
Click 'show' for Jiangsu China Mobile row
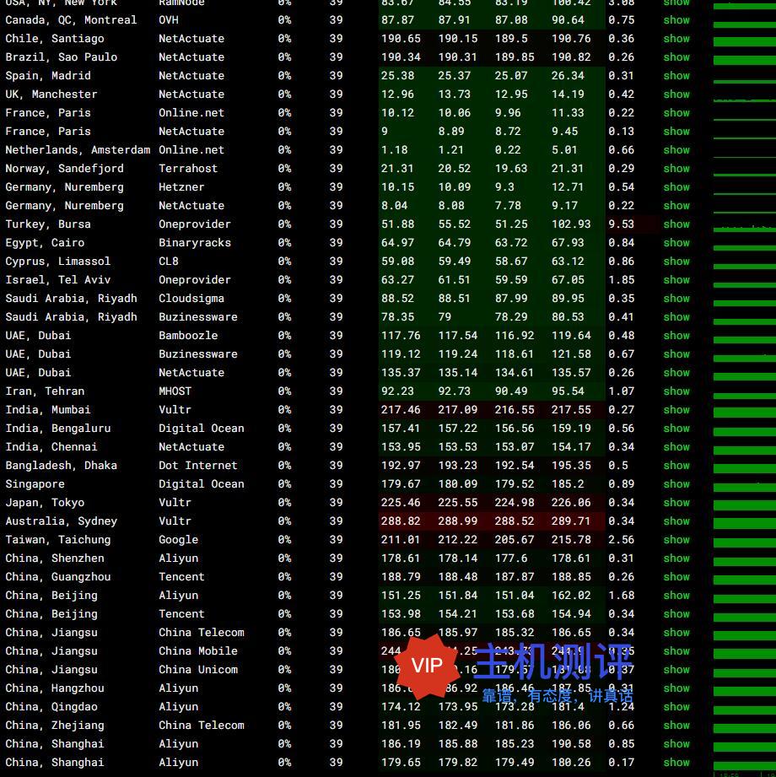(x=676, y=651)
